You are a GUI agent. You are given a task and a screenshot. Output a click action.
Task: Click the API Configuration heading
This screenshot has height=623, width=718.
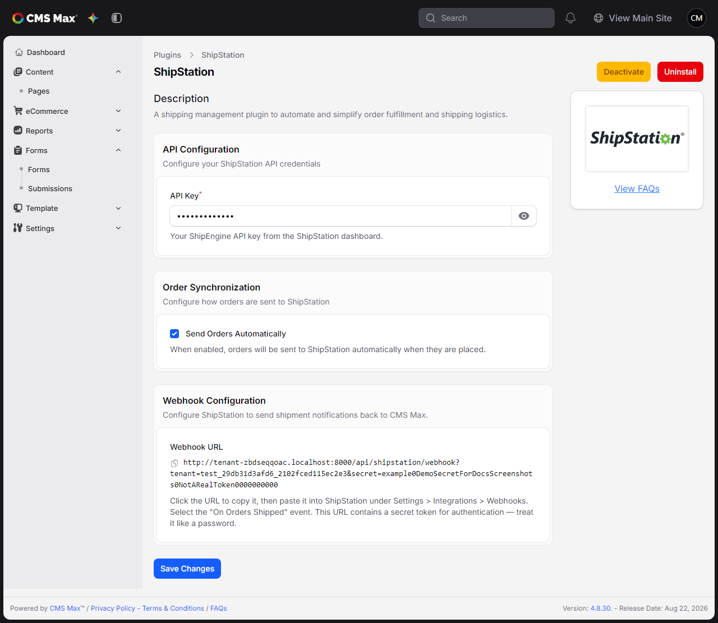(x=201, y=149)
